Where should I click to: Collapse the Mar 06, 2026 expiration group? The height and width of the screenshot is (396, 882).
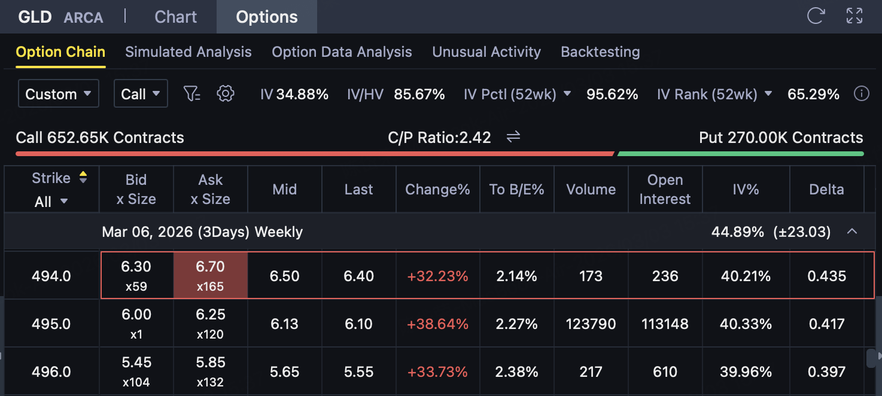852,231
